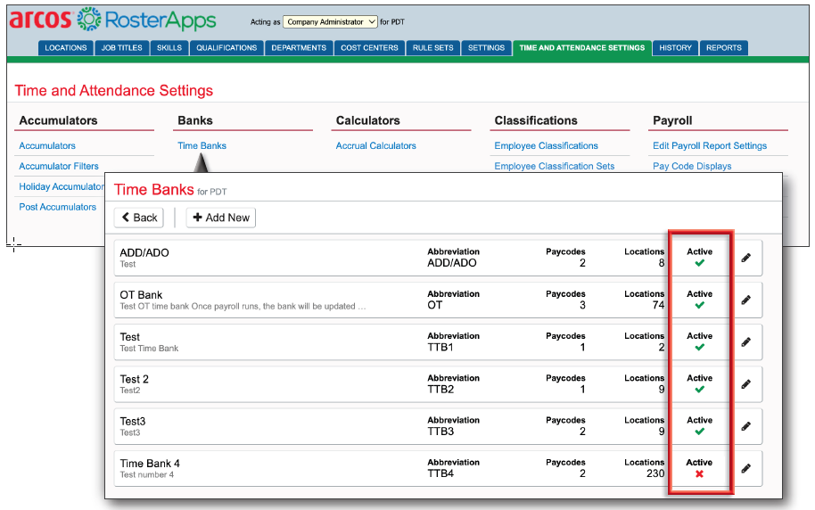The width and height of the screenshot is (815, 510).
Task: Click the Add New button
Action: click(x=221, y=218)
